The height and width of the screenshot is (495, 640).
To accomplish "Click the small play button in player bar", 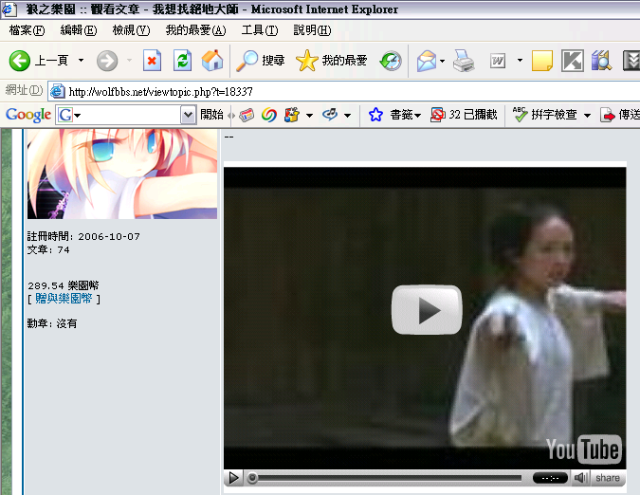I will point(233,477).
